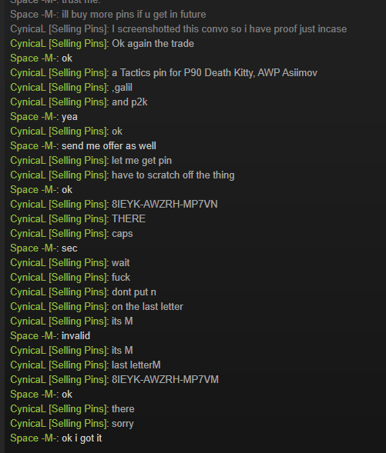Click the 'yea' reply from Space -M-
This screenshot has width=386, height=453.
(x=69, y=117)
